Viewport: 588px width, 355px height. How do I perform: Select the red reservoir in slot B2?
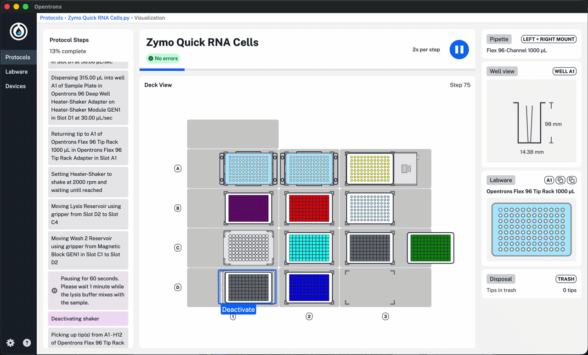[x=309, y=208]
